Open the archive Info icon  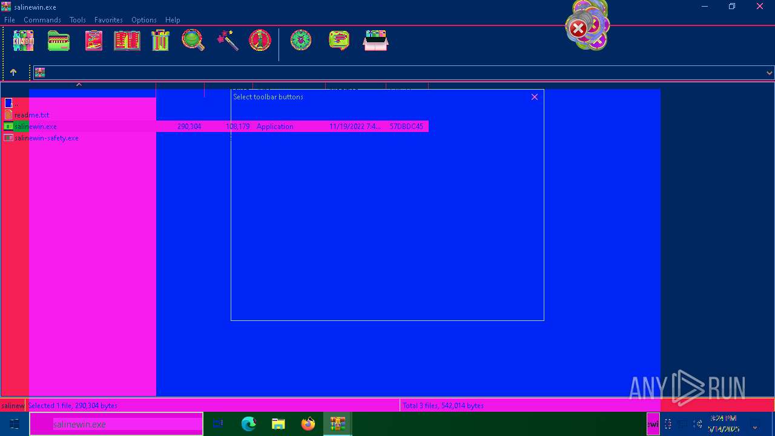click(x=260, y=41)
